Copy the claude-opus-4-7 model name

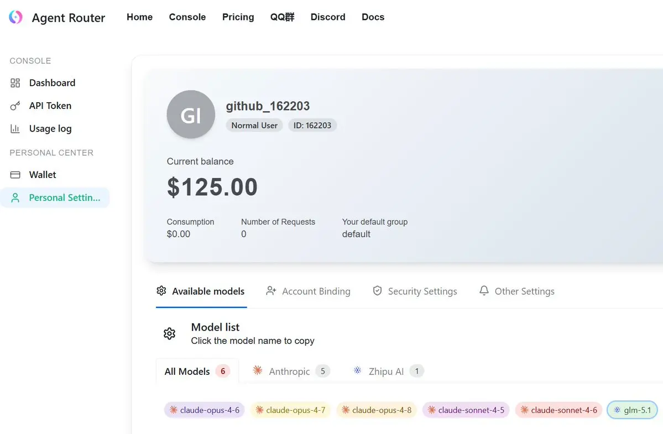pos(290,410)
